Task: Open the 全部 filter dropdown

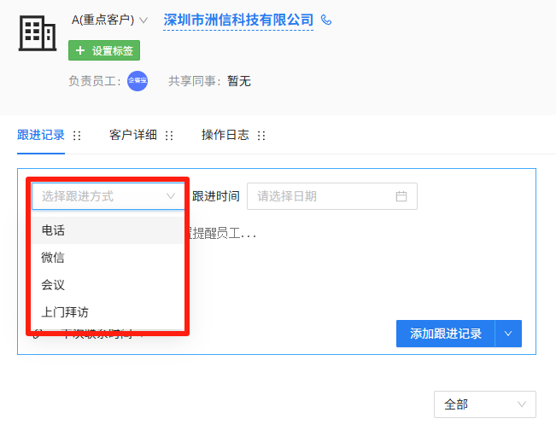Action: [484, 404]
